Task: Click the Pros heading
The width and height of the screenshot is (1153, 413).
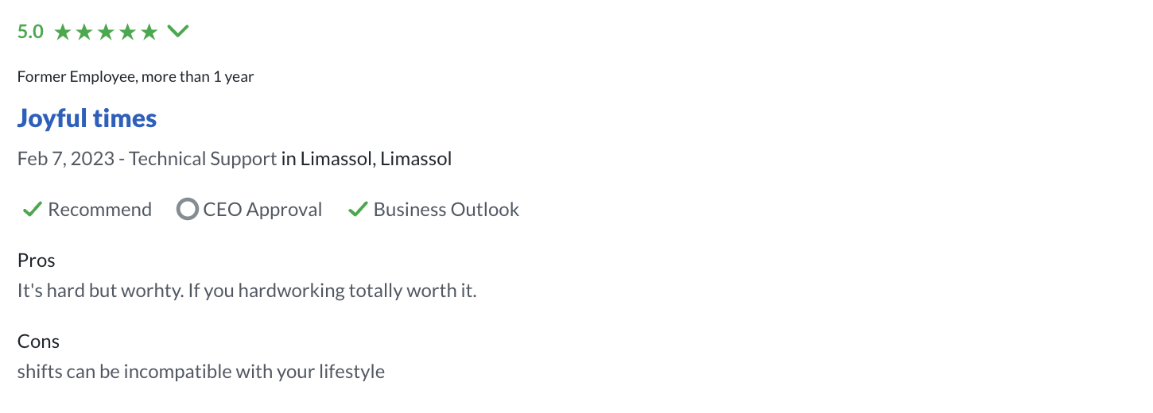Action: (x=37, y=261)
